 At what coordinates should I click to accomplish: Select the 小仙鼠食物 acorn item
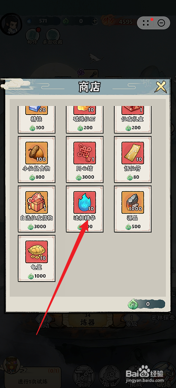point(36,160)
